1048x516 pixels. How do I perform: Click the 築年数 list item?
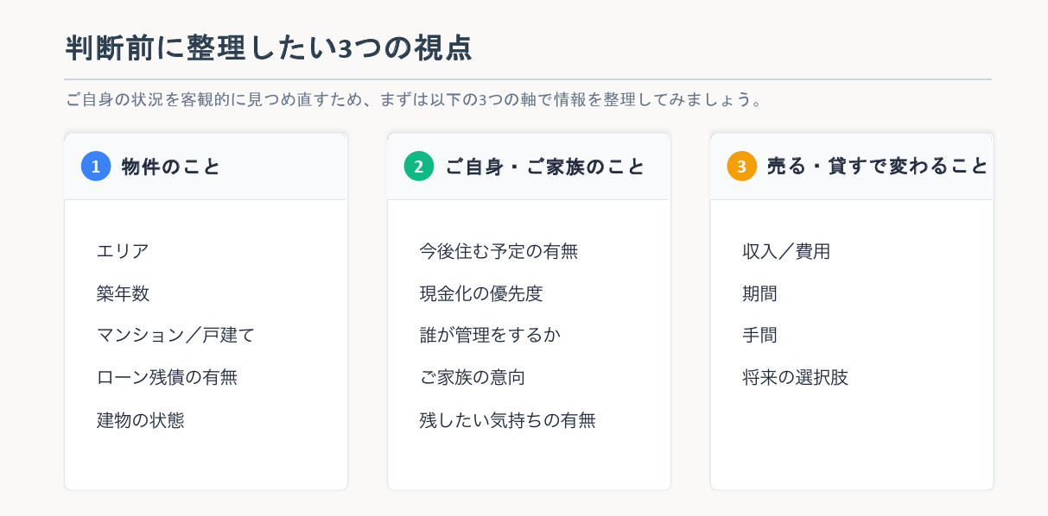(x=123, y=293)
